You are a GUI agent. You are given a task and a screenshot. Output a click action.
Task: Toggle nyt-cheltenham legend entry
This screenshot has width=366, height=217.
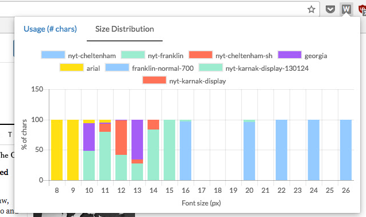tap(78, 55)
